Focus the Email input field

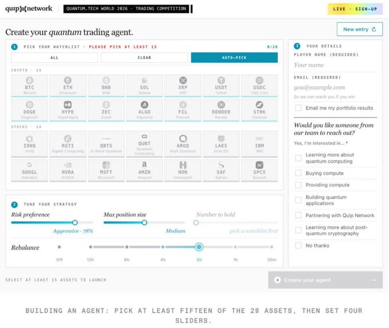coord(335,87)
